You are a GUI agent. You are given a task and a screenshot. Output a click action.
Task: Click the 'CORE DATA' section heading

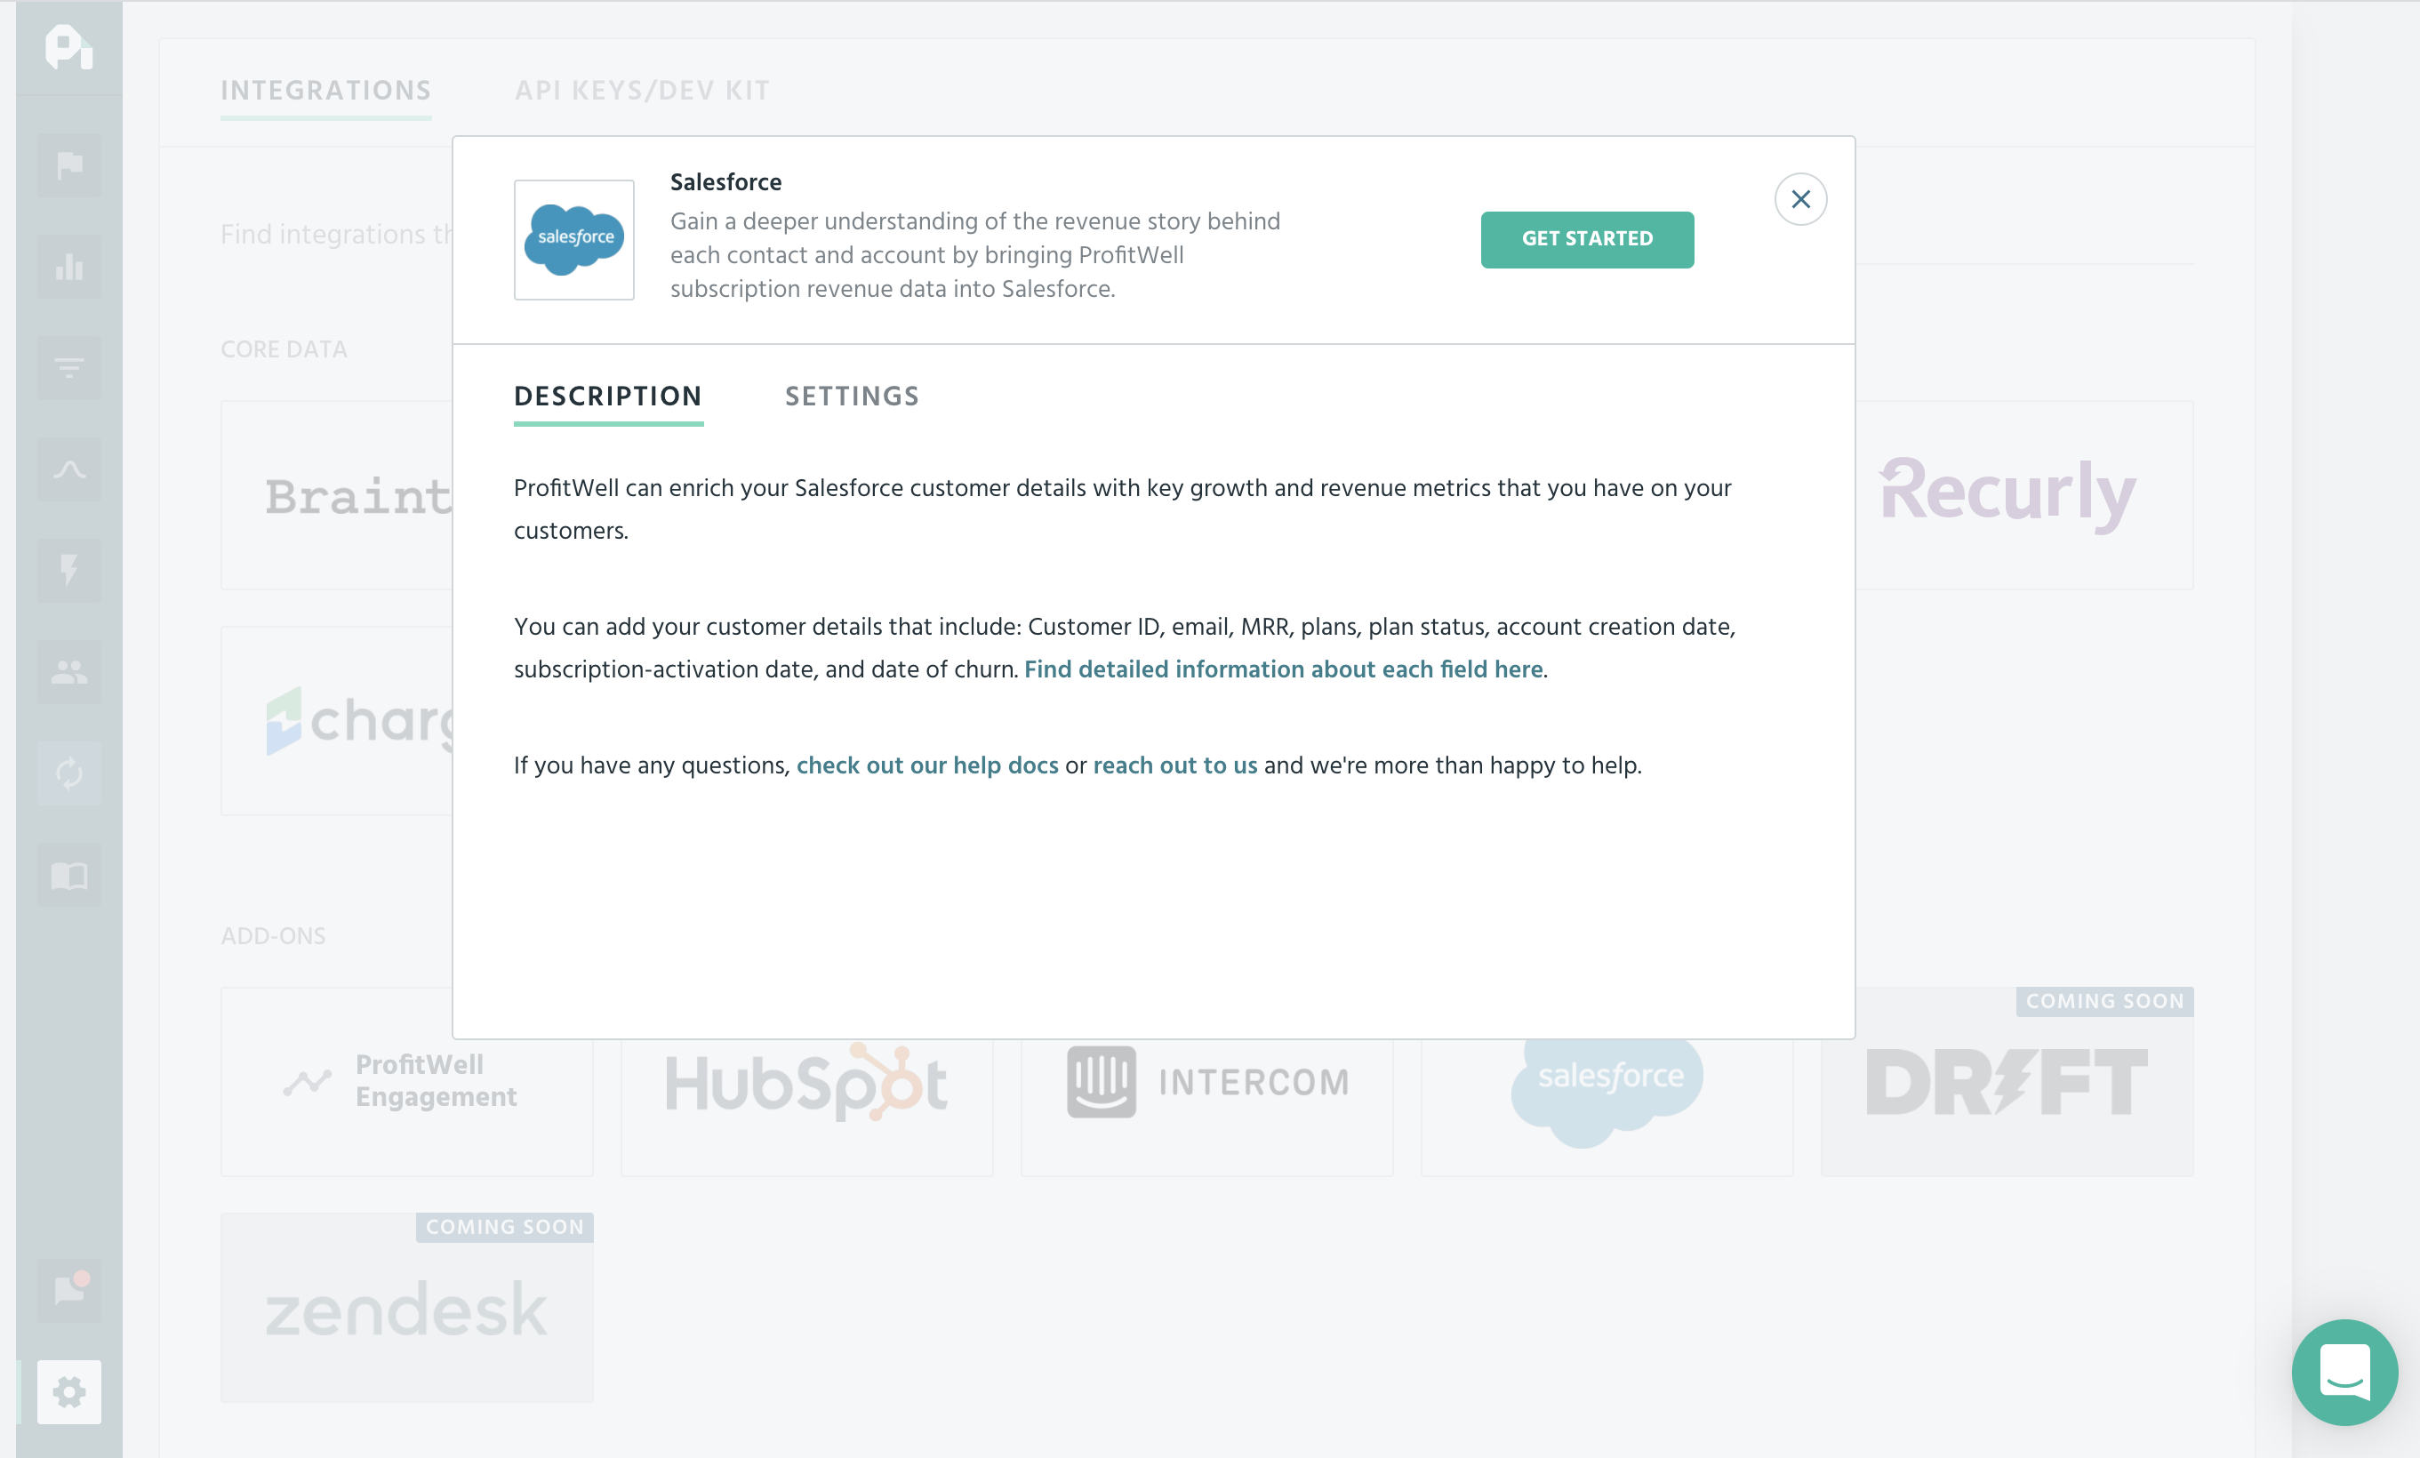[x=284, y=349]
